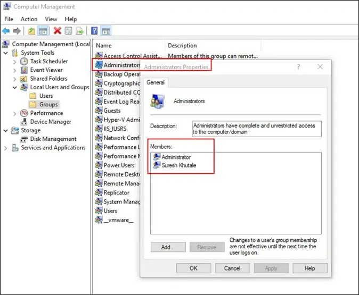Click the Properties toolbar icon
This screenshot has width=359, height=295.
(x=69, y=31)
